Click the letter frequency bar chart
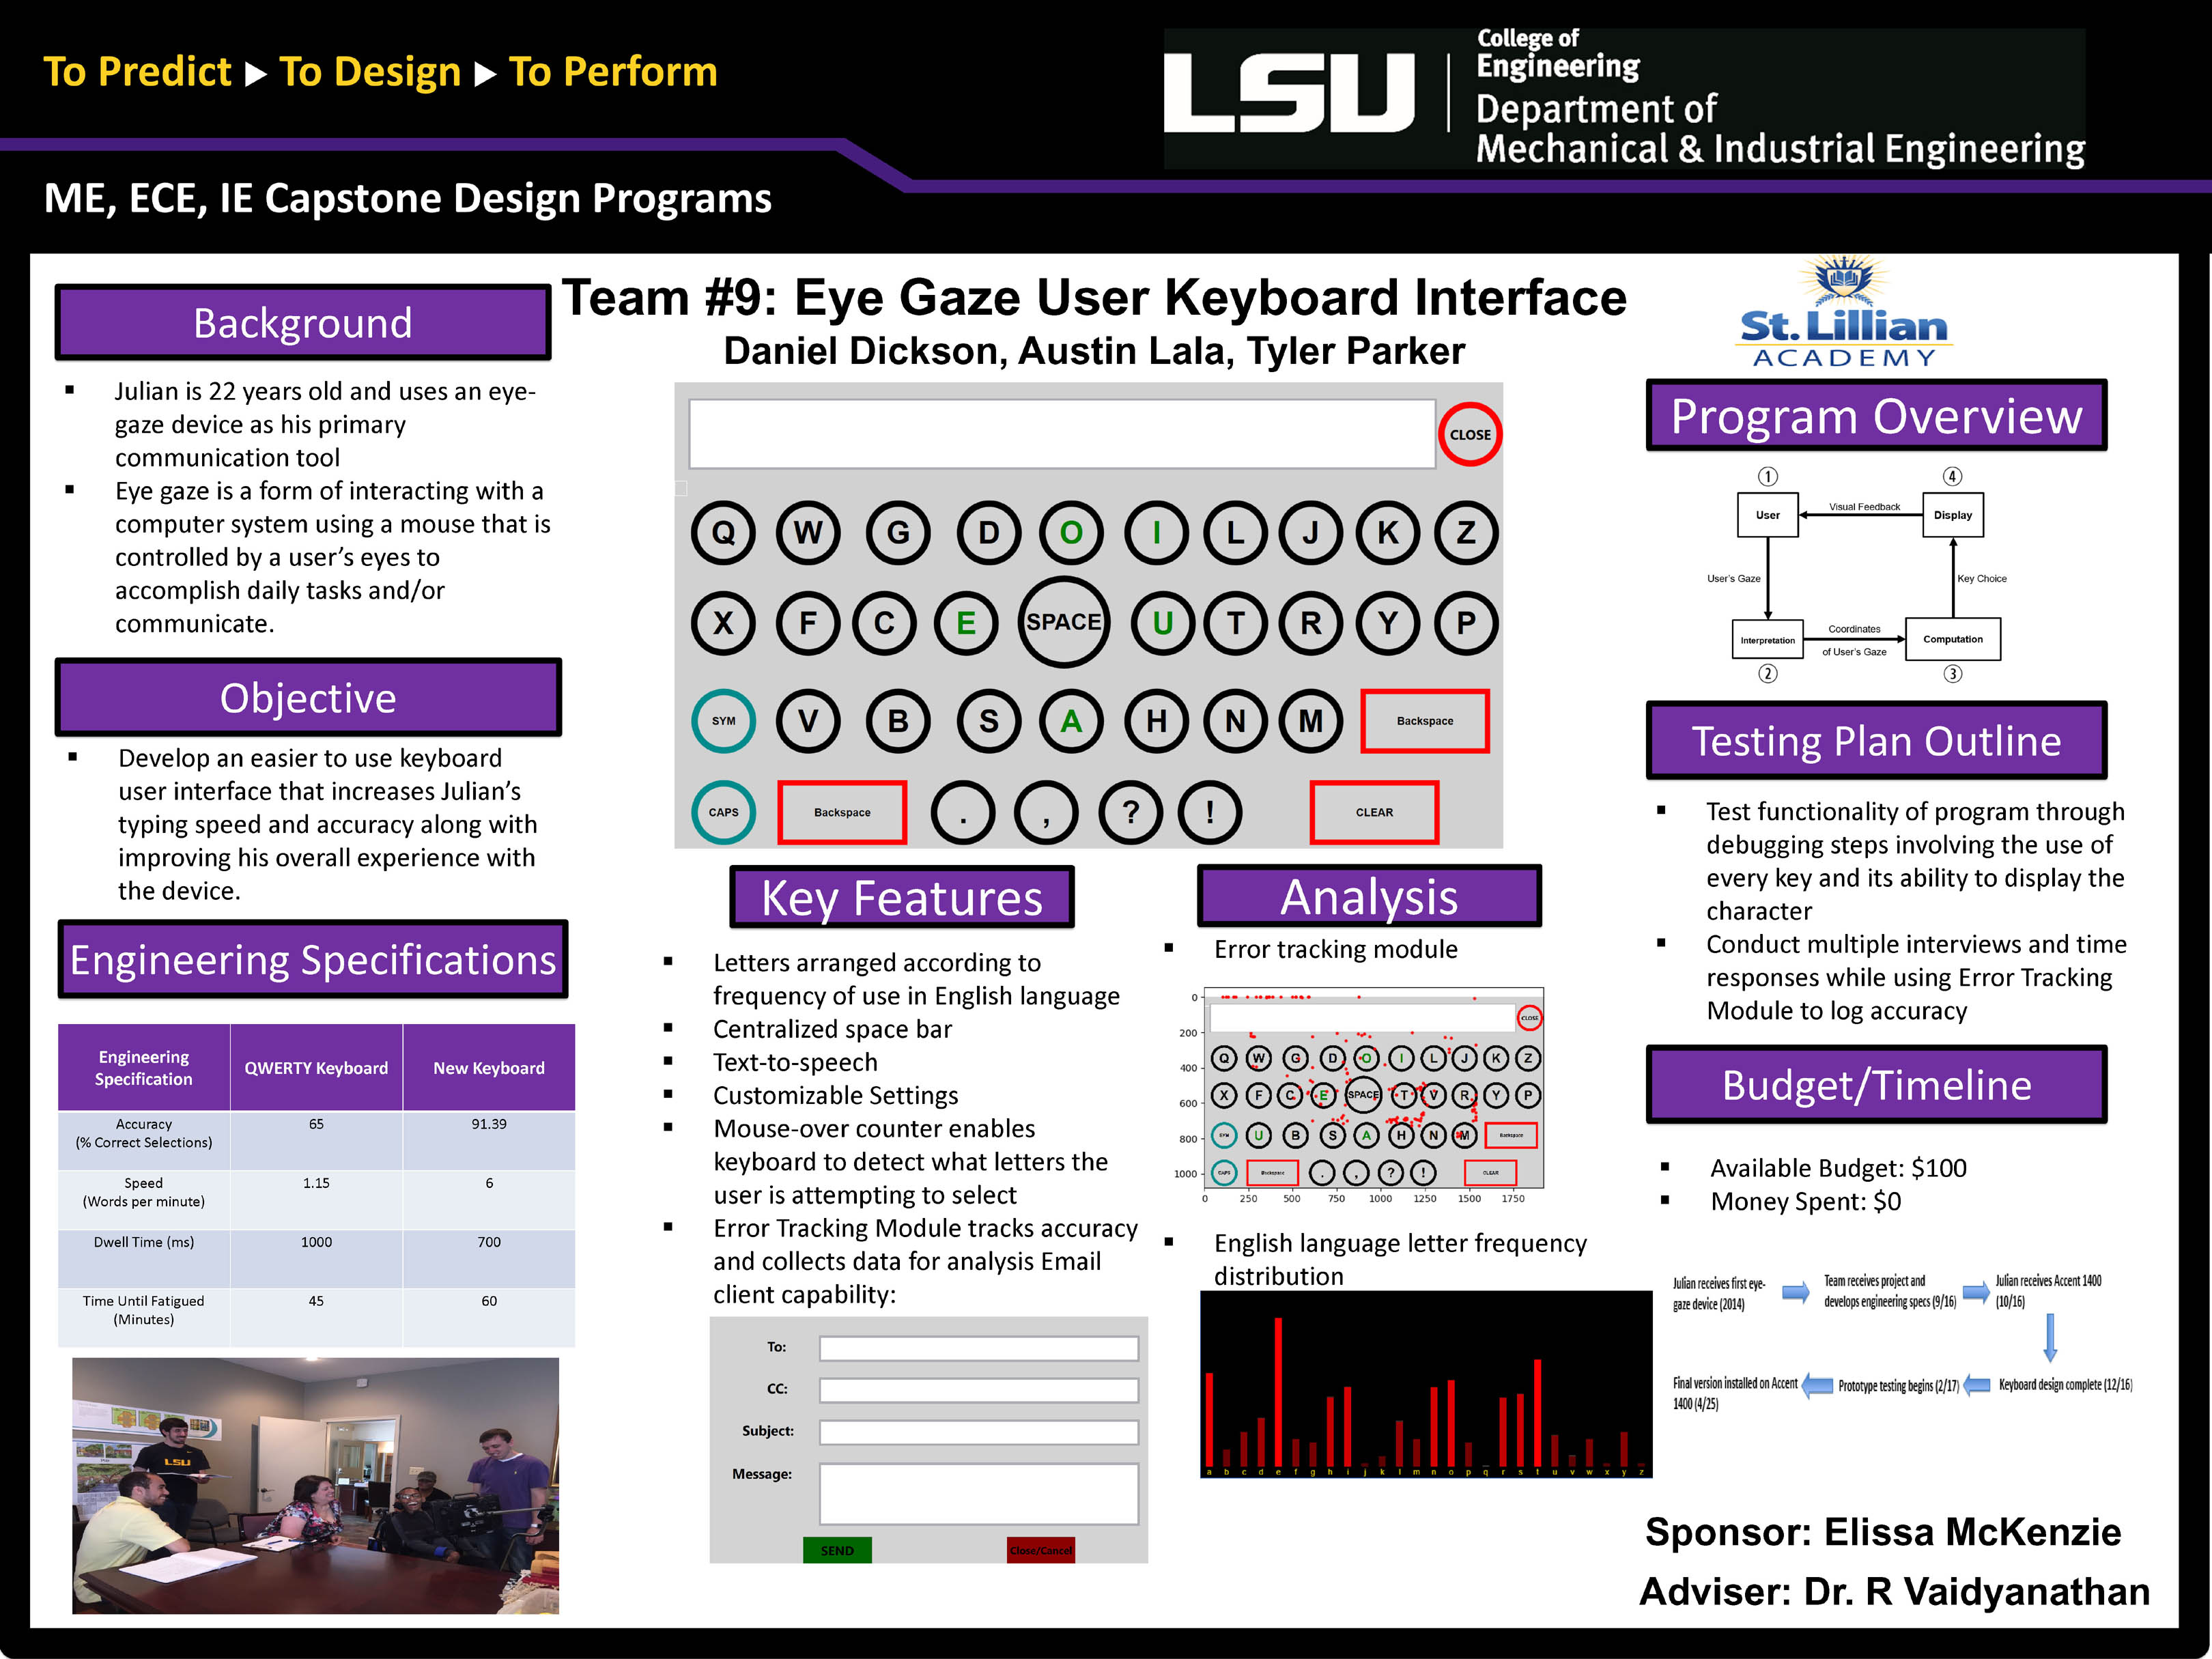 [x=1426, y=1384]
